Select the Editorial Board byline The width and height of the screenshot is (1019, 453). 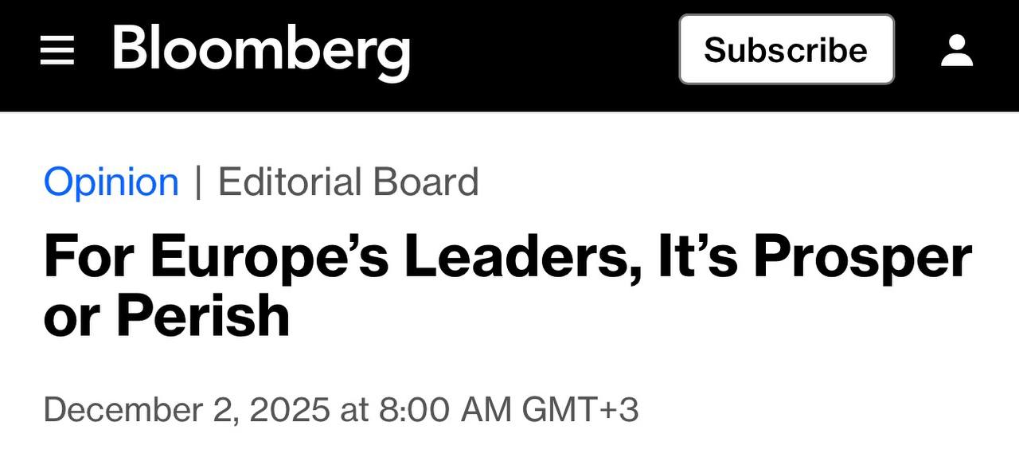tap(348, 182)
